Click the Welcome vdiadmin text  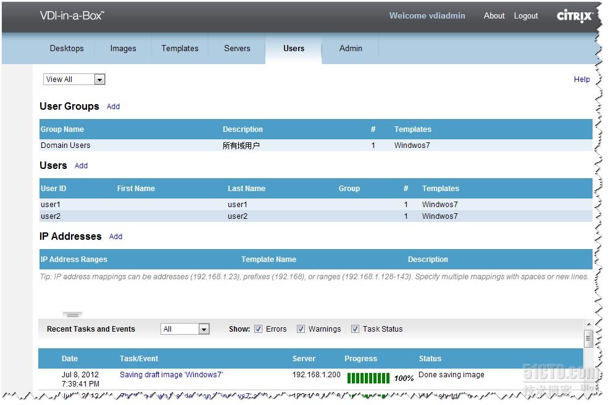pyautogui.click(x=427, y=16)
